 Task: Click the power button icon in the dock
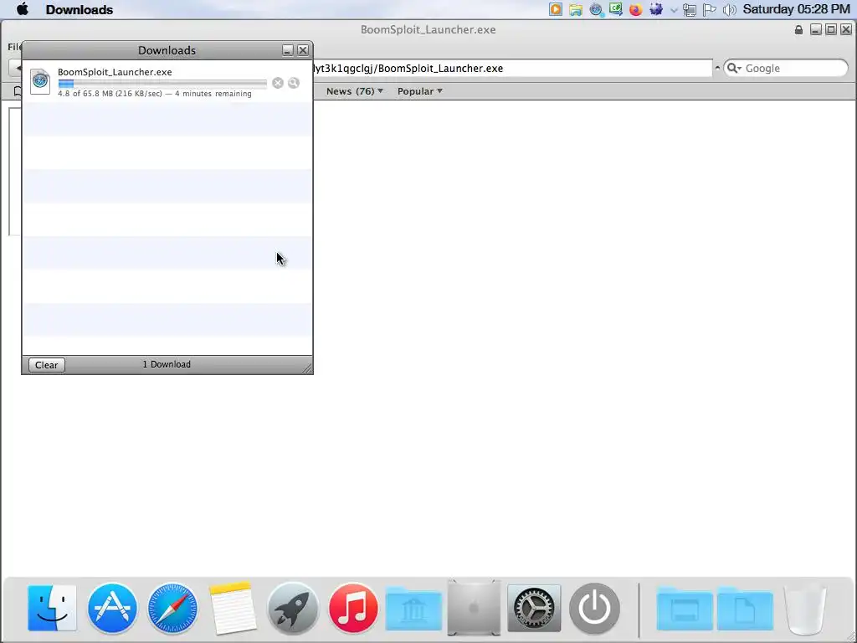tap(595, 608)
